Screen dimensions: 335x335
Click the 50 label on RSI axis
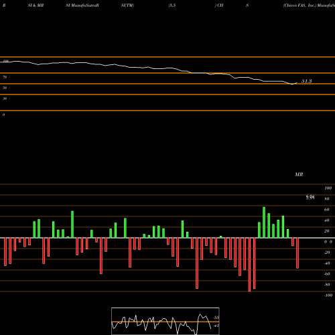click(5, 88)
